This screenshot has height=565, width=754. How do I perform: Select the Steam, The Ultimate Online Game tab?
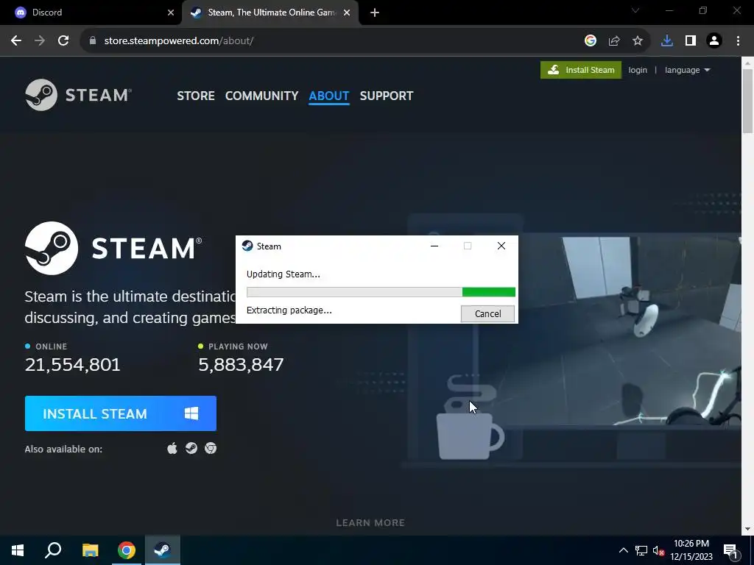pos(271,13)
